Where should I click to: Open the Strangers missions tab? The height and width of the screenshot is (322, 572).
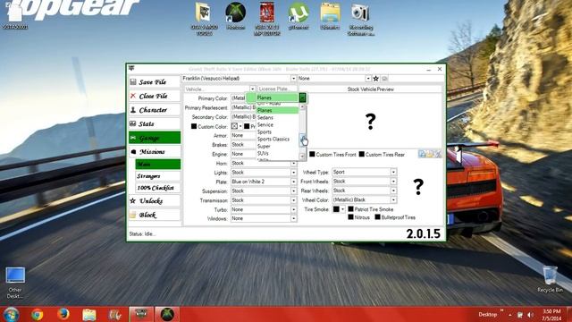(157, 176)
